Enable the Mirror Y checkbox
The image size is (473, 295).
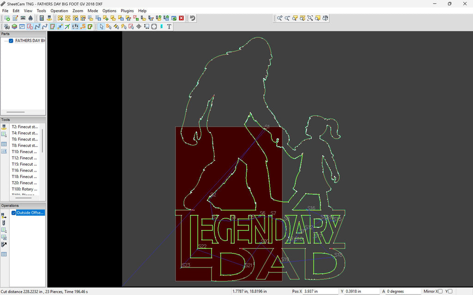click(x=450, y=291)
